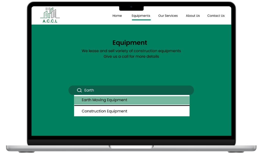Click text 'Give us a call for more details'
Viewport: 260px width, 154px height.
(131, 57)
